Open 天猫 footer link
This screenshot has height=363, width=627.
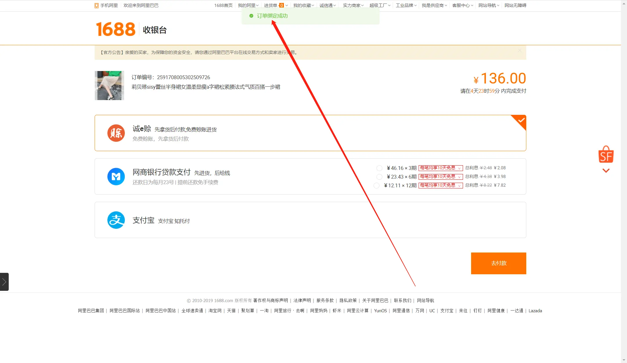(231, 311)
